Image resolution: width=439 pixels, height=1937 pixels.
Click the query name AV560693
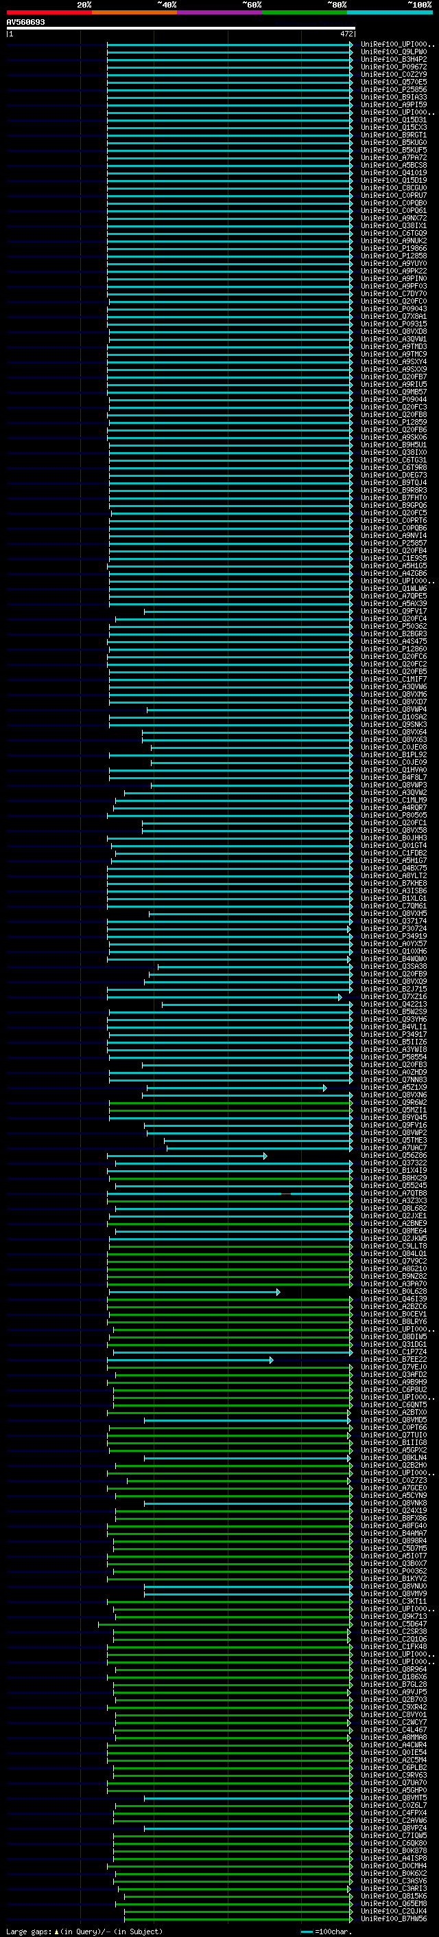[x=25, y=23]
